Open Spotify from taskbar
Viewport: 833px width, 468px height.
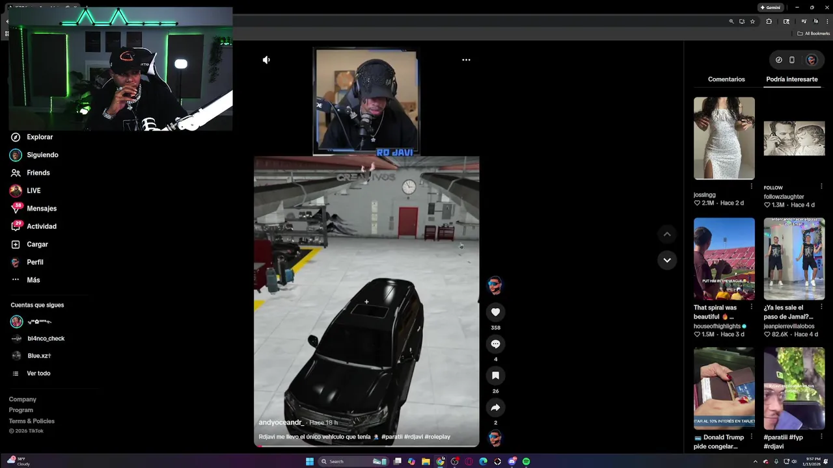pos(526,461)
